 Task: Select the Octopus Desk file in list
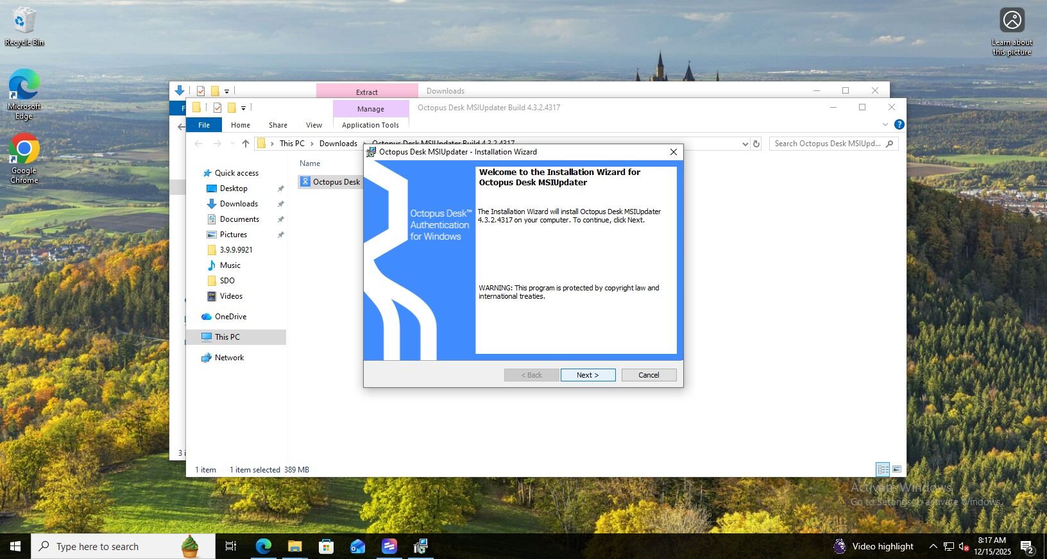click(x=330, y=182)
